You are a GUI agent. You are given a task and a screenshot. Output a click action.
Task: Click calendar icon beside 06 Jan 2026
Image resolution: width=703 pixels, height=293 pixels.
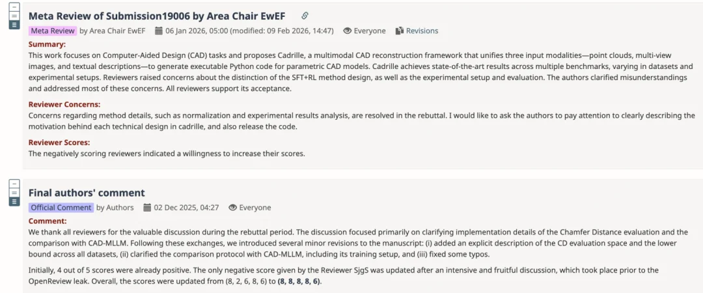click(159, 31)
